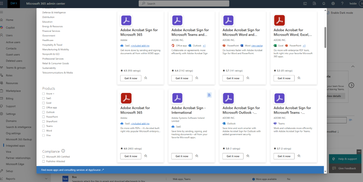This screenshot has height=182, width=363.
Task: Click the Copilot icon in the sidebar
Action: (1, 28)
